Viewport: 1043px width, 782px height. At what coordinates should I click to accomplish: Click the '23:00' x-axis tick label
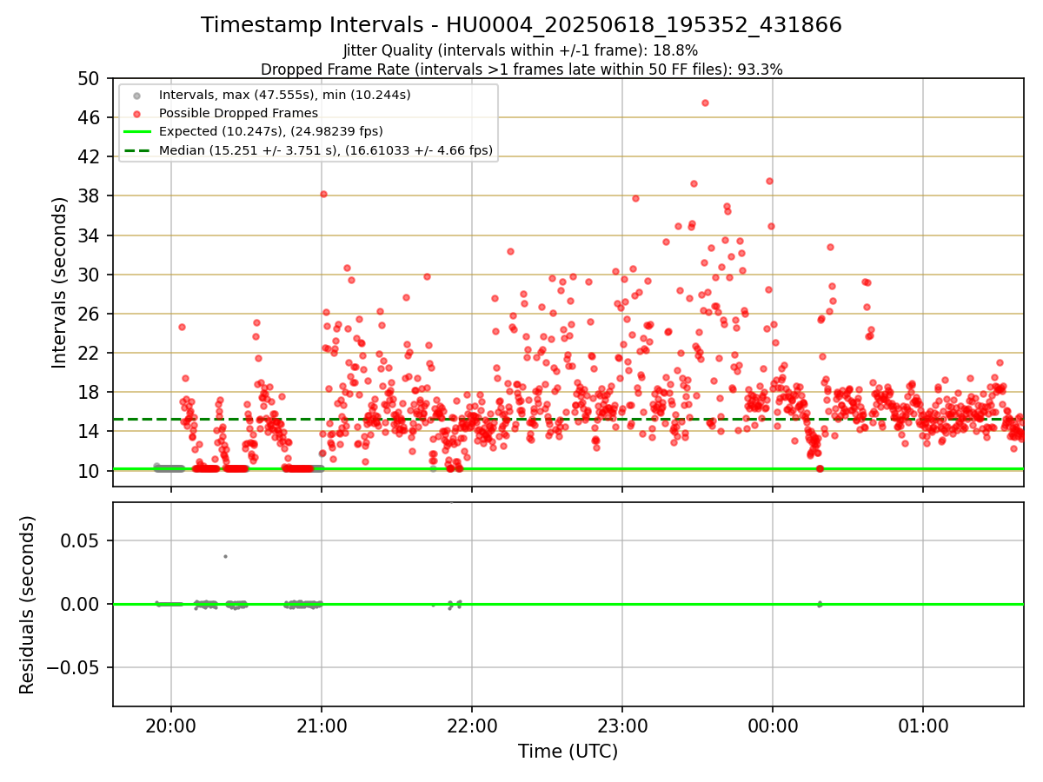(622, 725)
